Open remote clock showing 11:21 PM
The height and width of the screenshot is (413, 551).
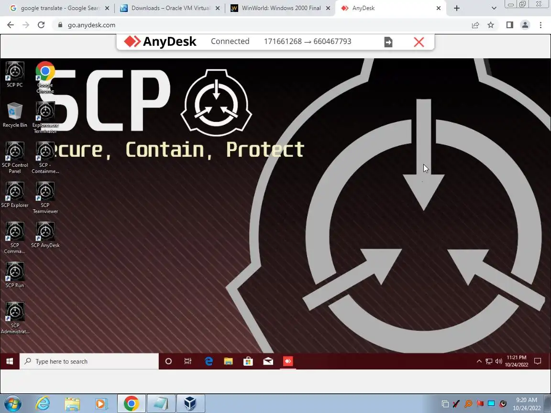(517, 361)
